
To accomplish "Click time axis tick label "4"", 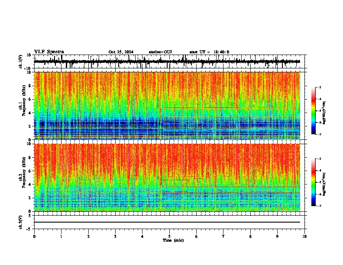I will pos(142,236).
